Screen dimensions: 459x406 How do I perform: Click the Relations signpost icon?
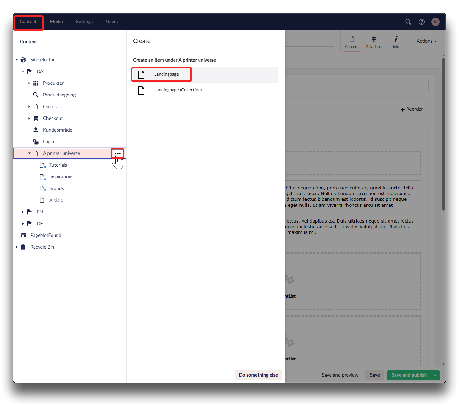click(x=374, y=39)
